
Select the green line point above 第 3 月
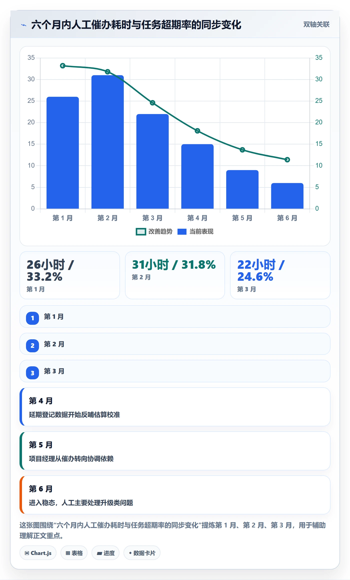point(152,103)
